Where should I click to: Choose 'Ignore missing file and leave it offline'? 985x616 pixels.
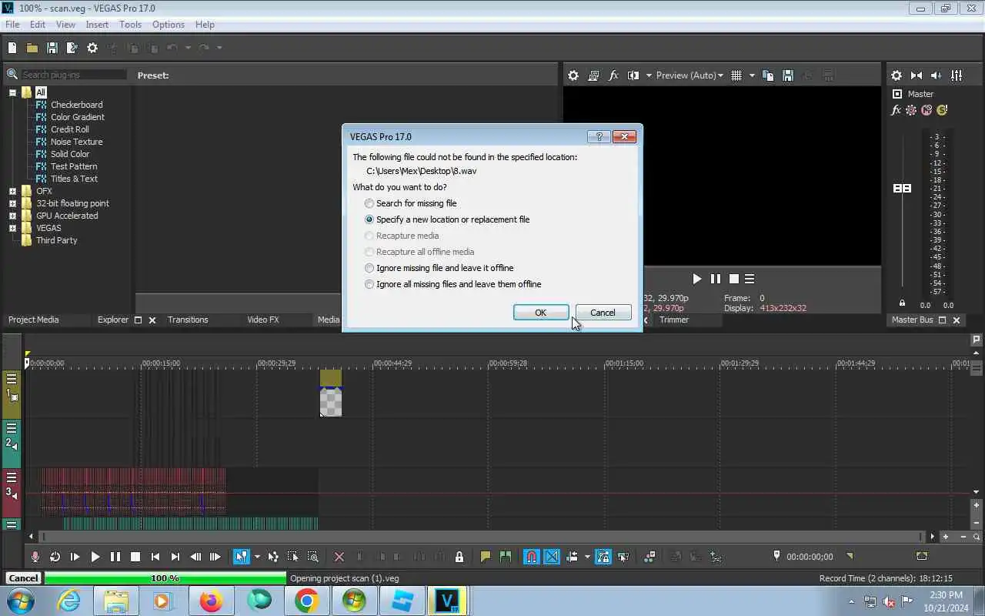[x=439, y=268]
